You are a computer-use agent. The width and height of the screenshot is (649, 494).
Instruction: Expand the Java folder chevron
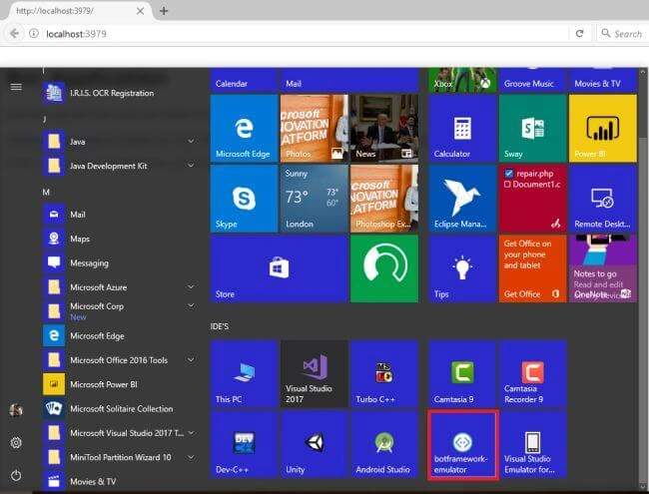pyautogui.click(x=191, y=141)
